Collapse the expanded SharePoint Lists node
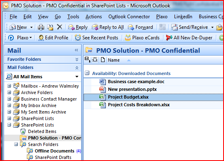 (x=9, y=125)
